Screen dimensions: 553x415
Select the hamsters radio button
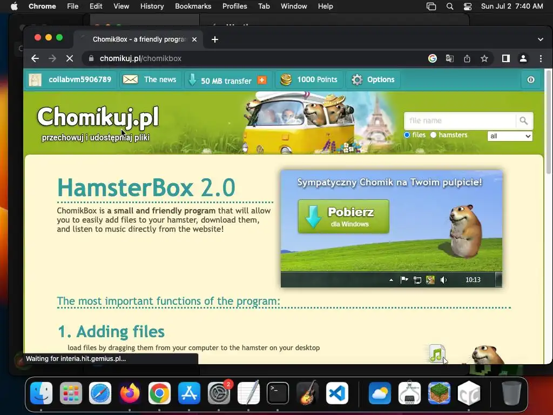[434, 135]
